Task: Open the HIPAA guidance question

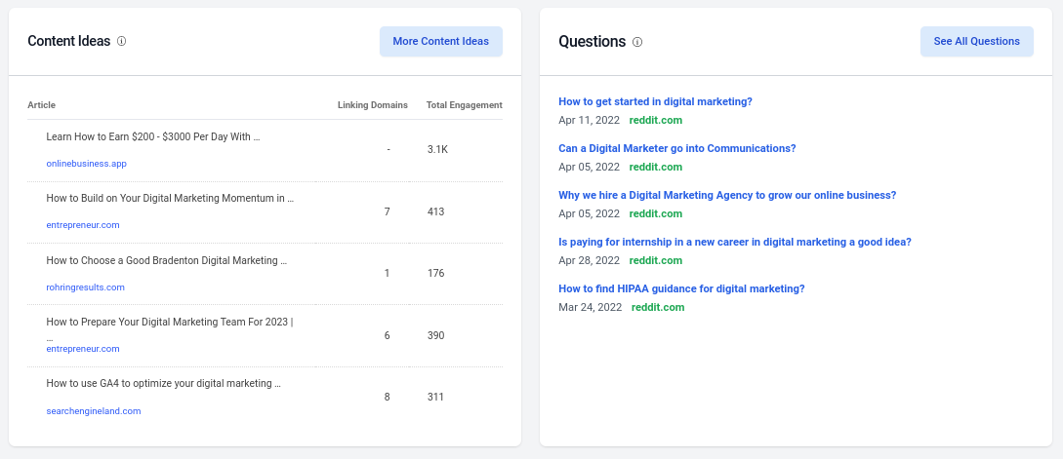Action: pyautogui.click(x=681, y=288)
